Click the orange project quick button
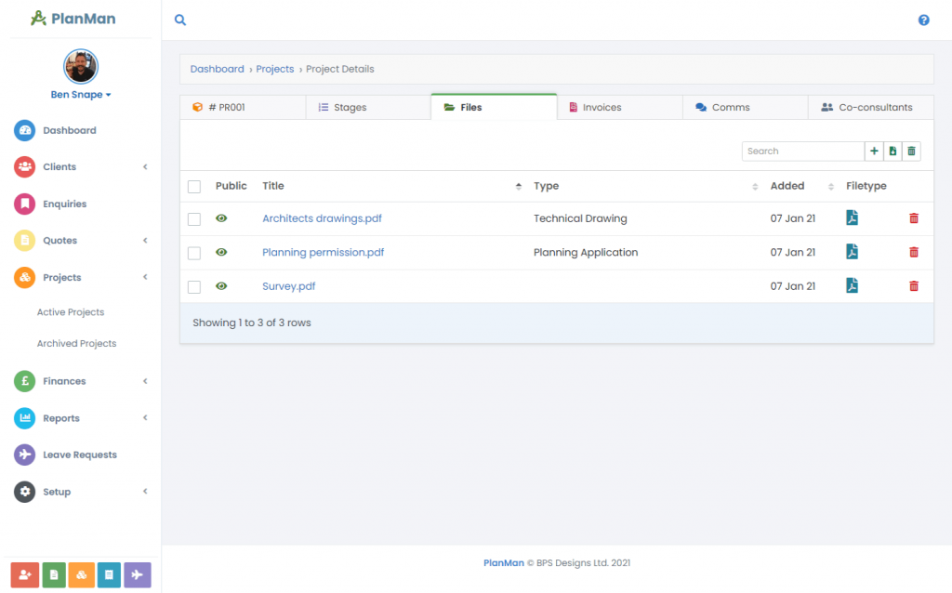 point(82,574)
